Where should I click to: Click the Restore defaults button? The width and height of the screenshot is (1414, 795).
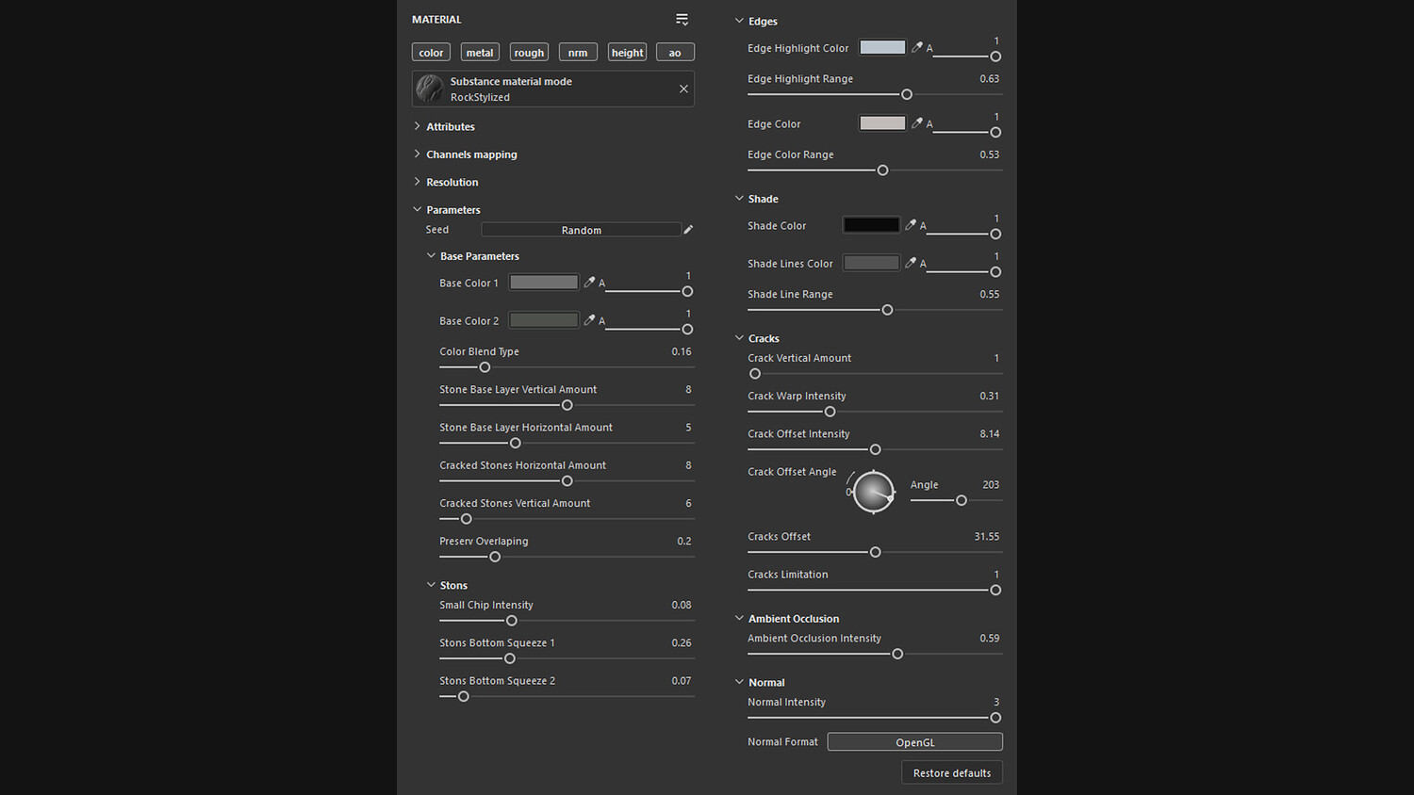[x=951, y=773]
